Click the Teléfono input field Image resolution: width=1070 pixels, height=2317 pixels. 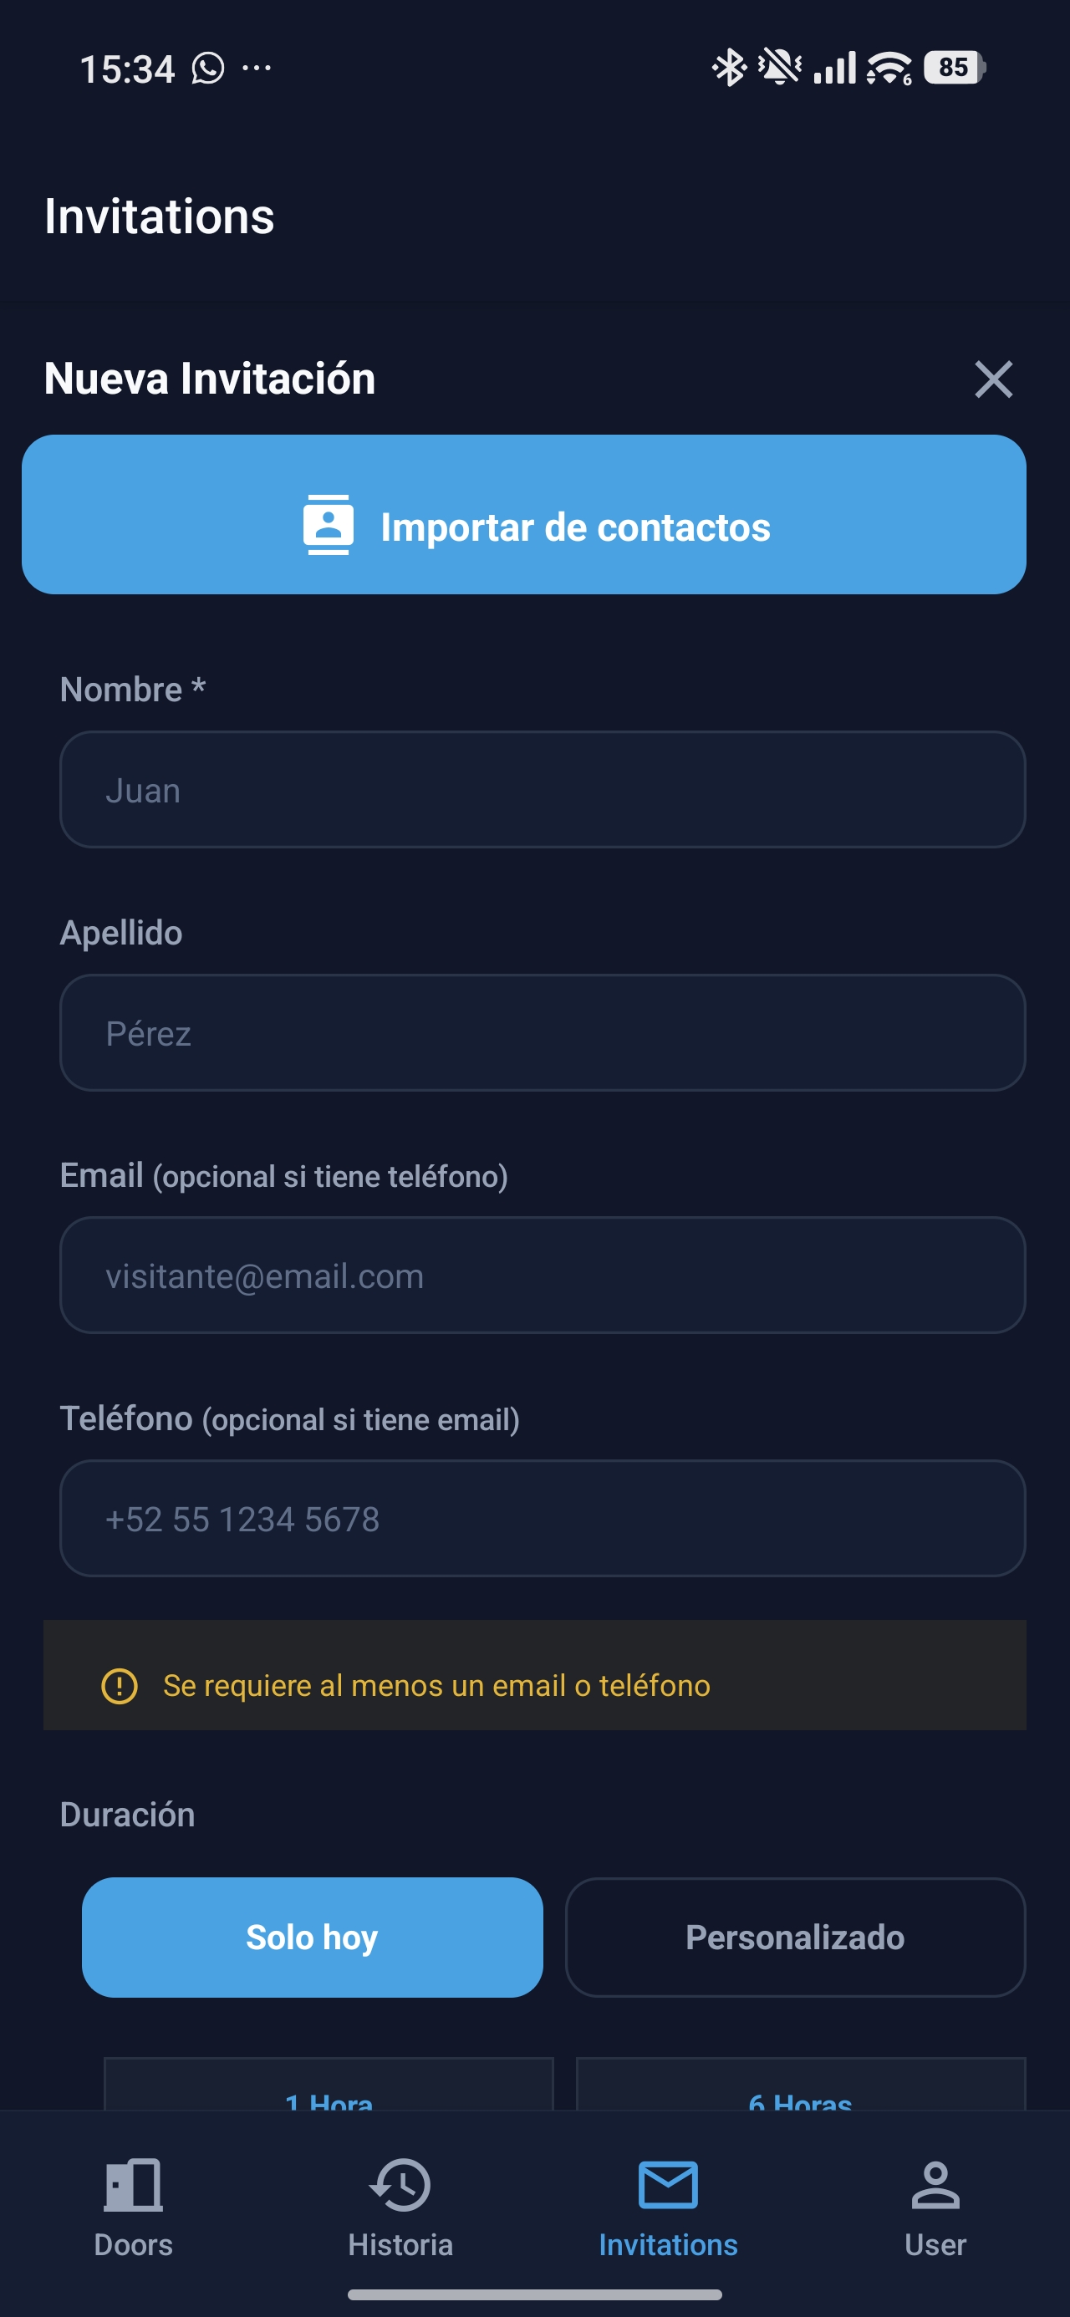click(x=542, y=1518)
